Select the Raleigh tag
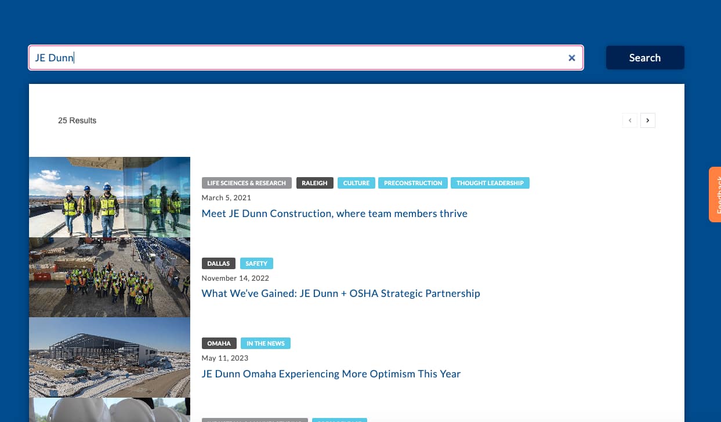 click(314, 183)
